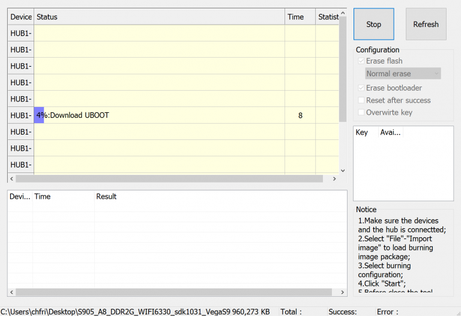Screen dimensions: 461x316
Task: Click the Total label in status bar
Action: pyautogui.click(x=291, y=312)
